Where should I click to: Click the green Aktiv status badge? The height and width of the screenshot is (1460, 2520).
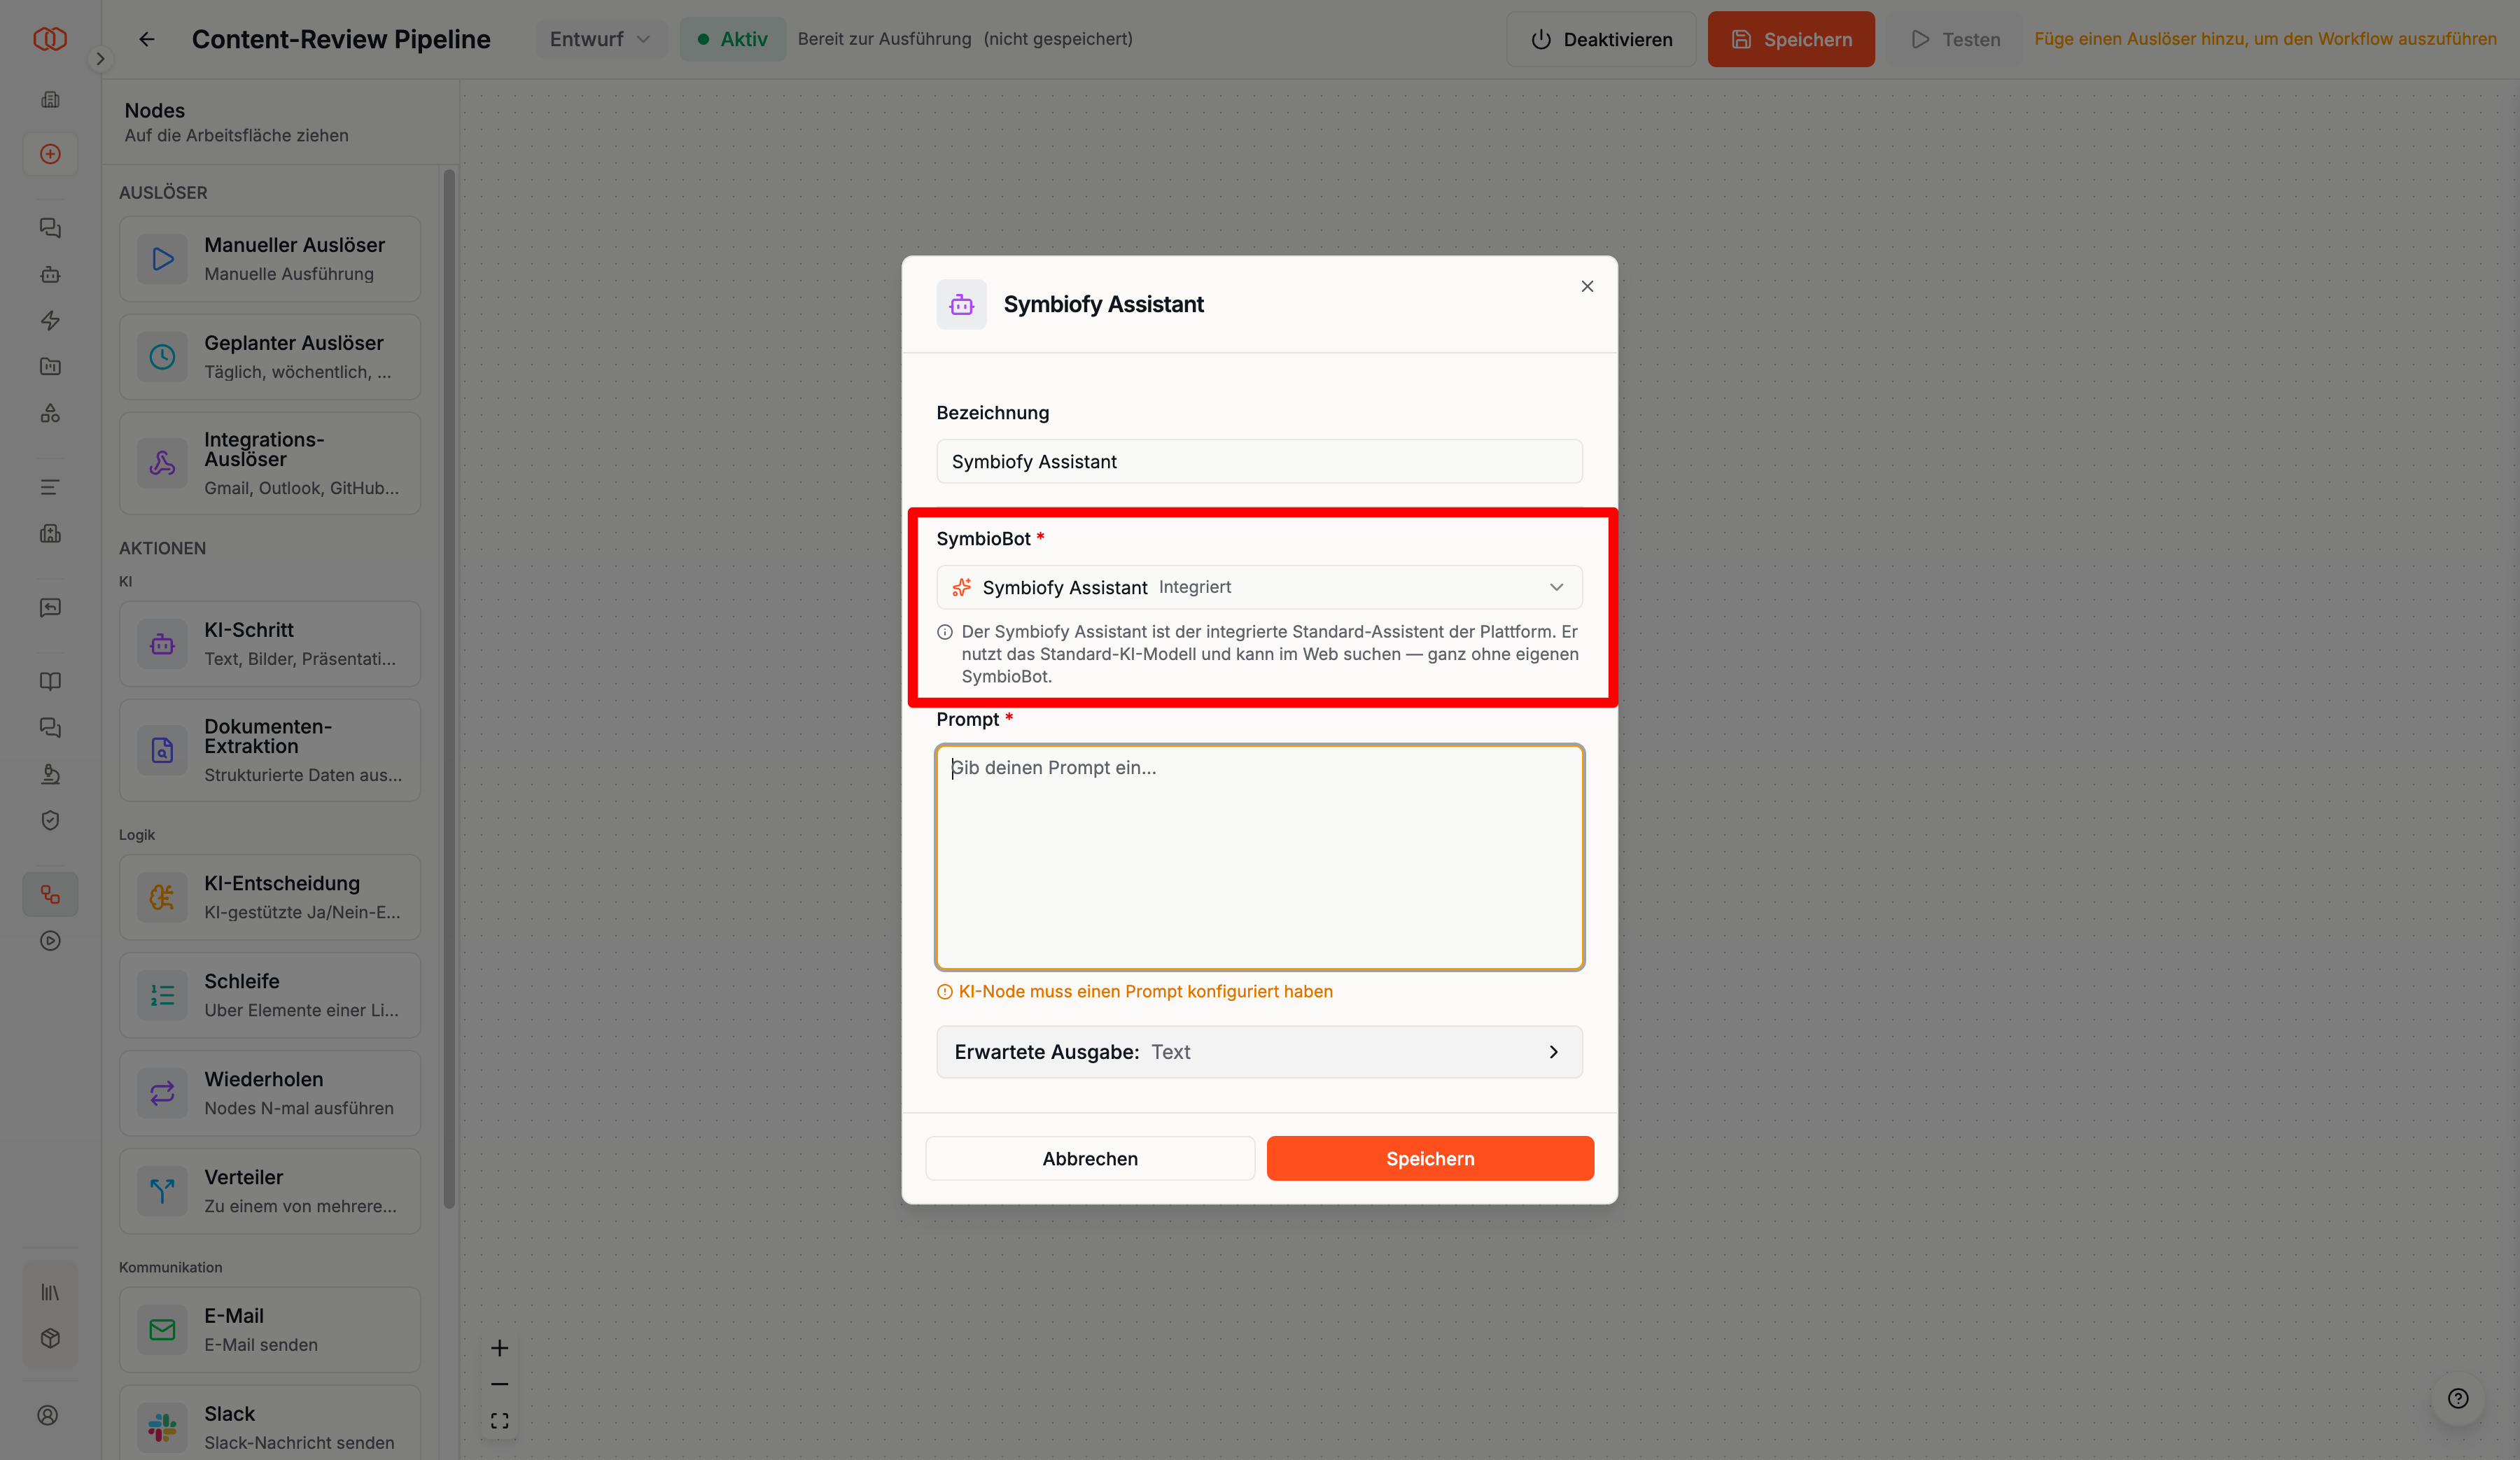click(x=732, y=39)
